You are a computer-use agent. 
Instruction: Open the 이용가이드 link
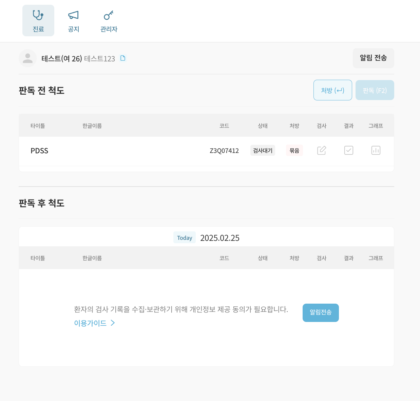coord(90,323)
